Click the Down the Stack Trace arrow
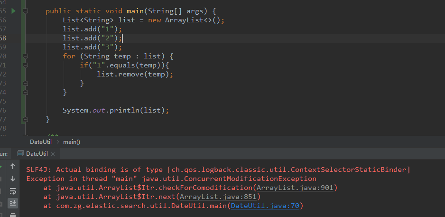 click(x=13, y=179)
